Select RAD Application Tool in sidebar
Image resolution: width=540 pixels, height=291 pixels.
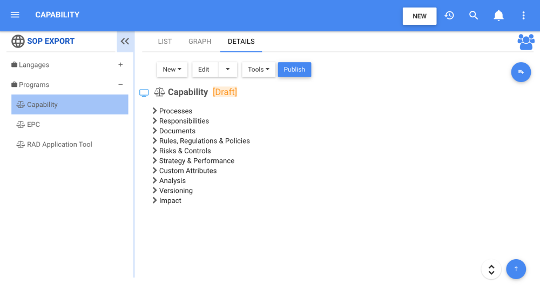59,145
